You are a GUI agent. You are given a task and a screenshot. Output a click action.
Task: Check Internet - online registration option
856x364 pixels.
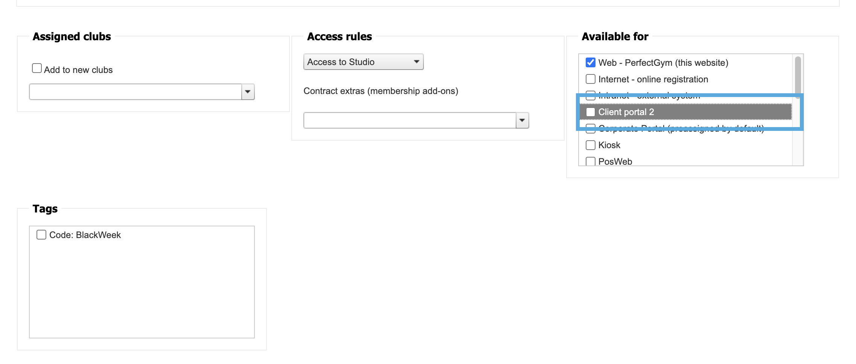pos(590,79)
